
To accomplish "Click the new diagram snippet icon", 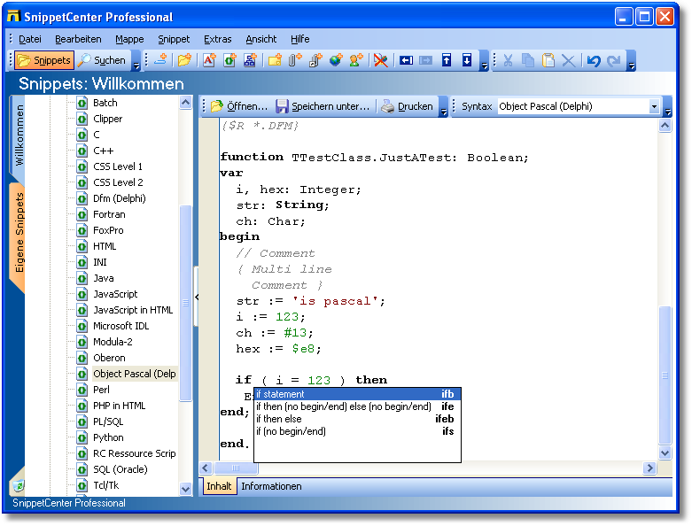I will (x=250, y=60).
